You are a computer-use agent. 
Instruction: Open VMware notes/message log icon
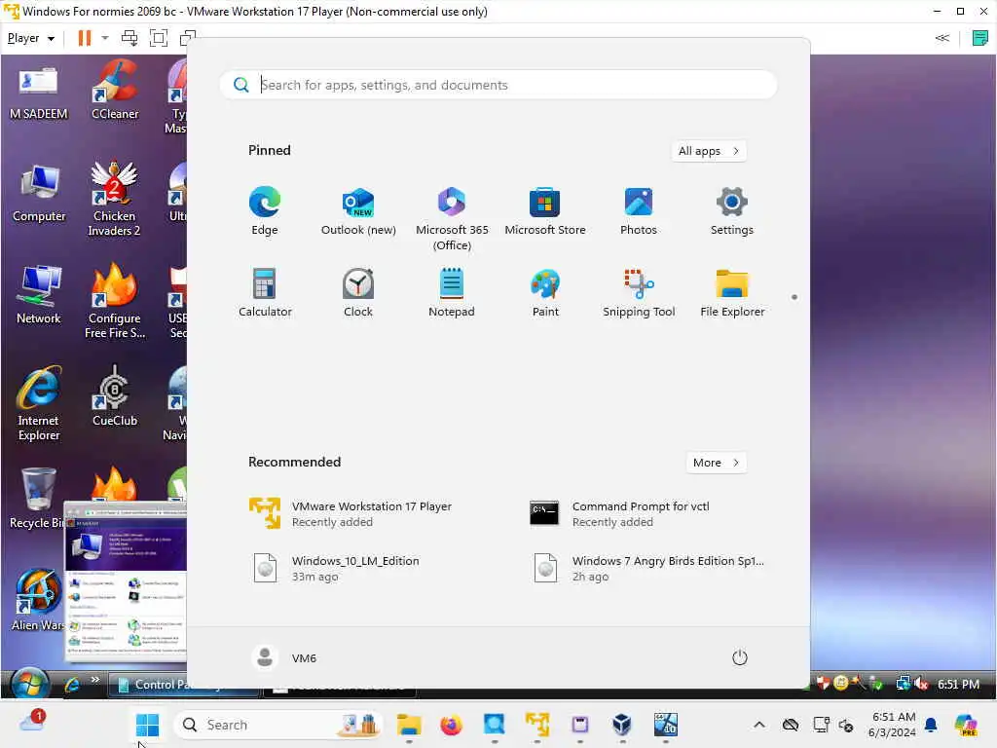coord(979,38)
